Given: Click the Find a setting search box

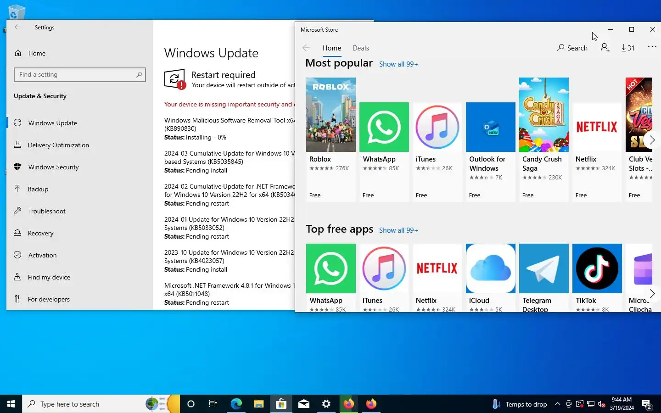Looking at the screenshot, I should (x=80, y=75).
